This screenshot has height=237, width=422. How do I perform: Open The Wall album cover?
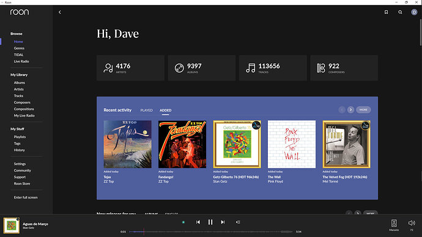(292, 144)
